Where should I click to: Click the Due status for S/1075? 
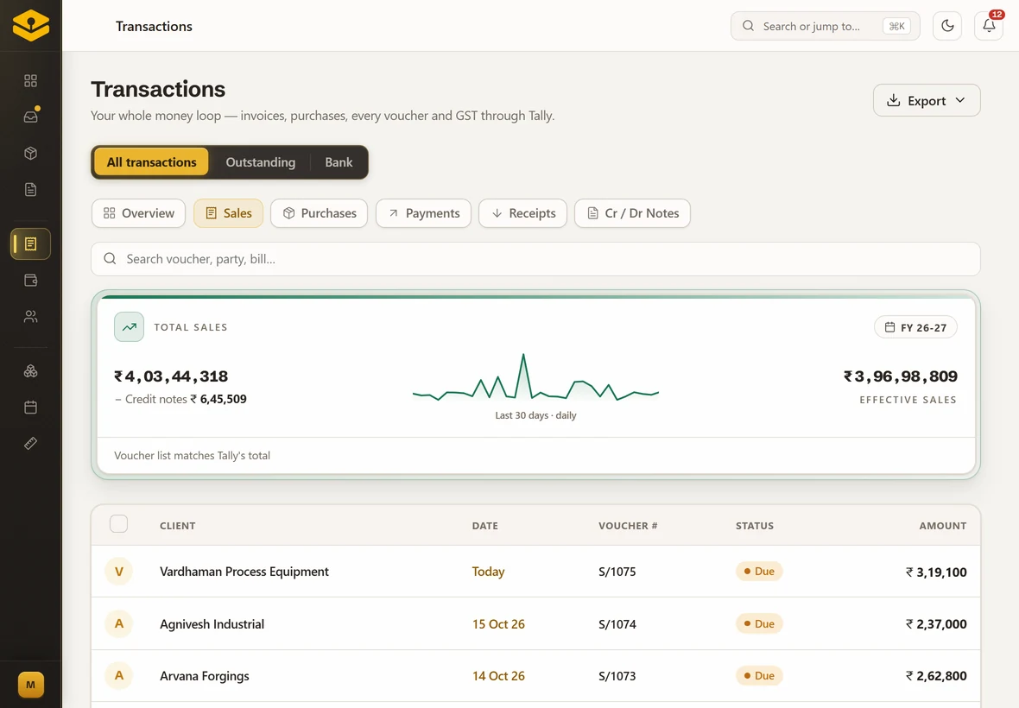(759, 572)
